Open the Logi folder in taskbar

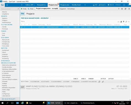[x=29, y=103]
